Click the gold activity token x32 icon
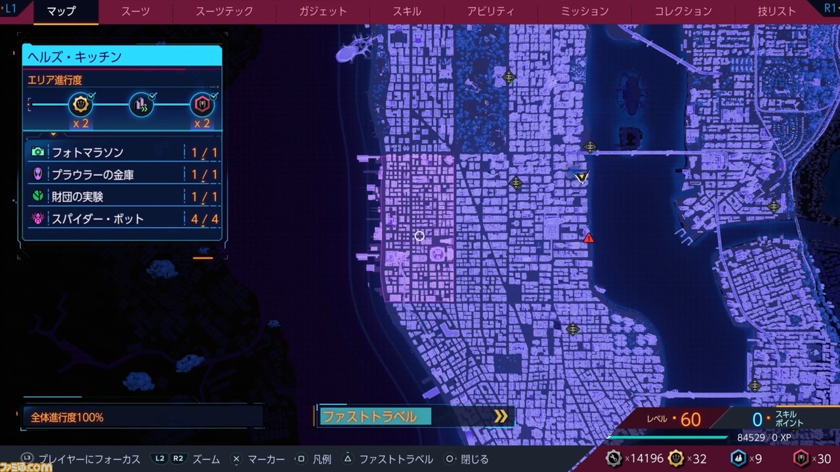The height and width of the screenshot is (472, 840). point(676,458)
